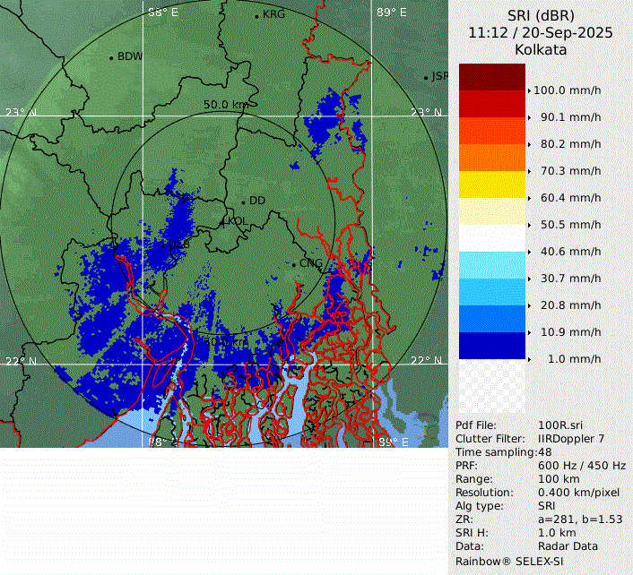Click the checkered no-data legend box
Image resolution: width=633 pixels, height=575 pixels.
(492, 386)
